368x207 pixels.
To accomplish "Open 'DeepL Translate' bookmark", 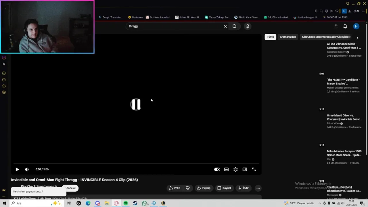I will click(111, 17).
